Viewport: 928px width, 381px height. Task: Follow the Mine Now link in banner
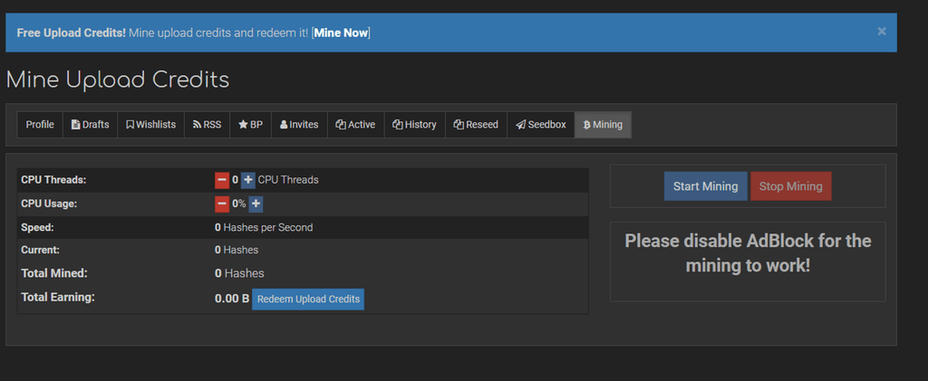341,33
